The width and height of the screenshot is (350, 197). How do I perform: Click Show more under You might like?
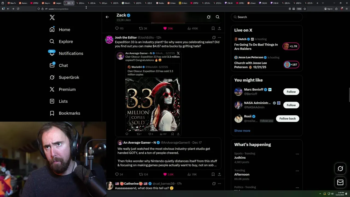pos(242,131)
